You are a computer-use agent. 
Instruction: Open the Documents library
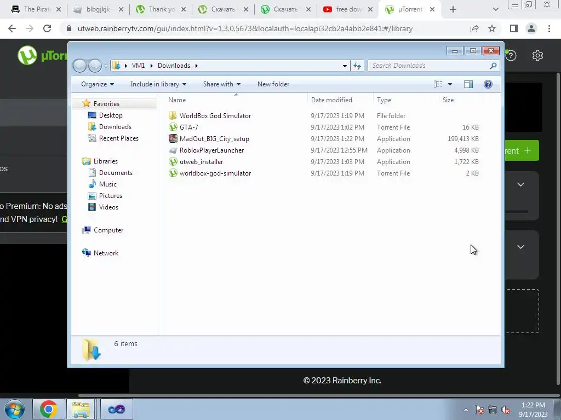[110, 172]
